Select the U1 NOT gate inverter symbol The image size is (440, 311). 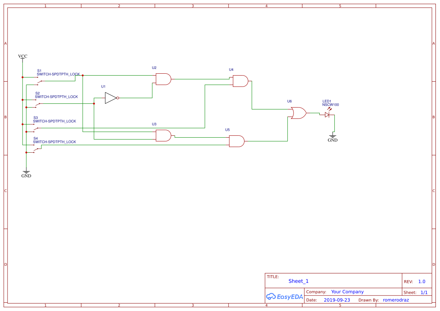coord(111,98)
